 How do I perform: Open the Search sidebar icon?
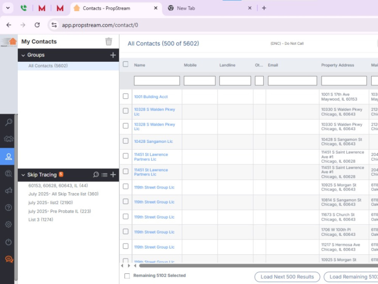pos(9,122)
